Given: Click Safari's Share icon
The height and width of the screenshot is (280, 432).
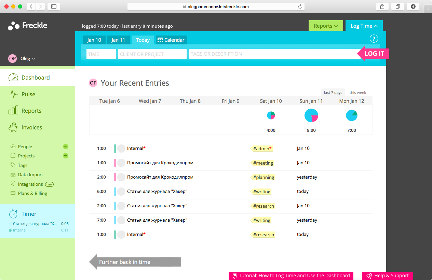Looking at the screenshot, I should (382, 6).
